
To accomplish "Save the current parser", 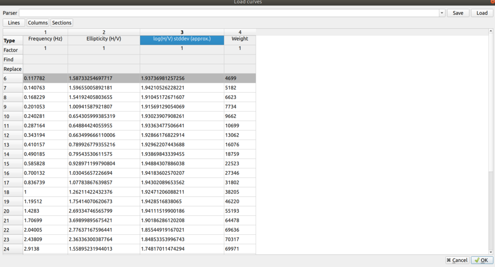I will (458, 13).
